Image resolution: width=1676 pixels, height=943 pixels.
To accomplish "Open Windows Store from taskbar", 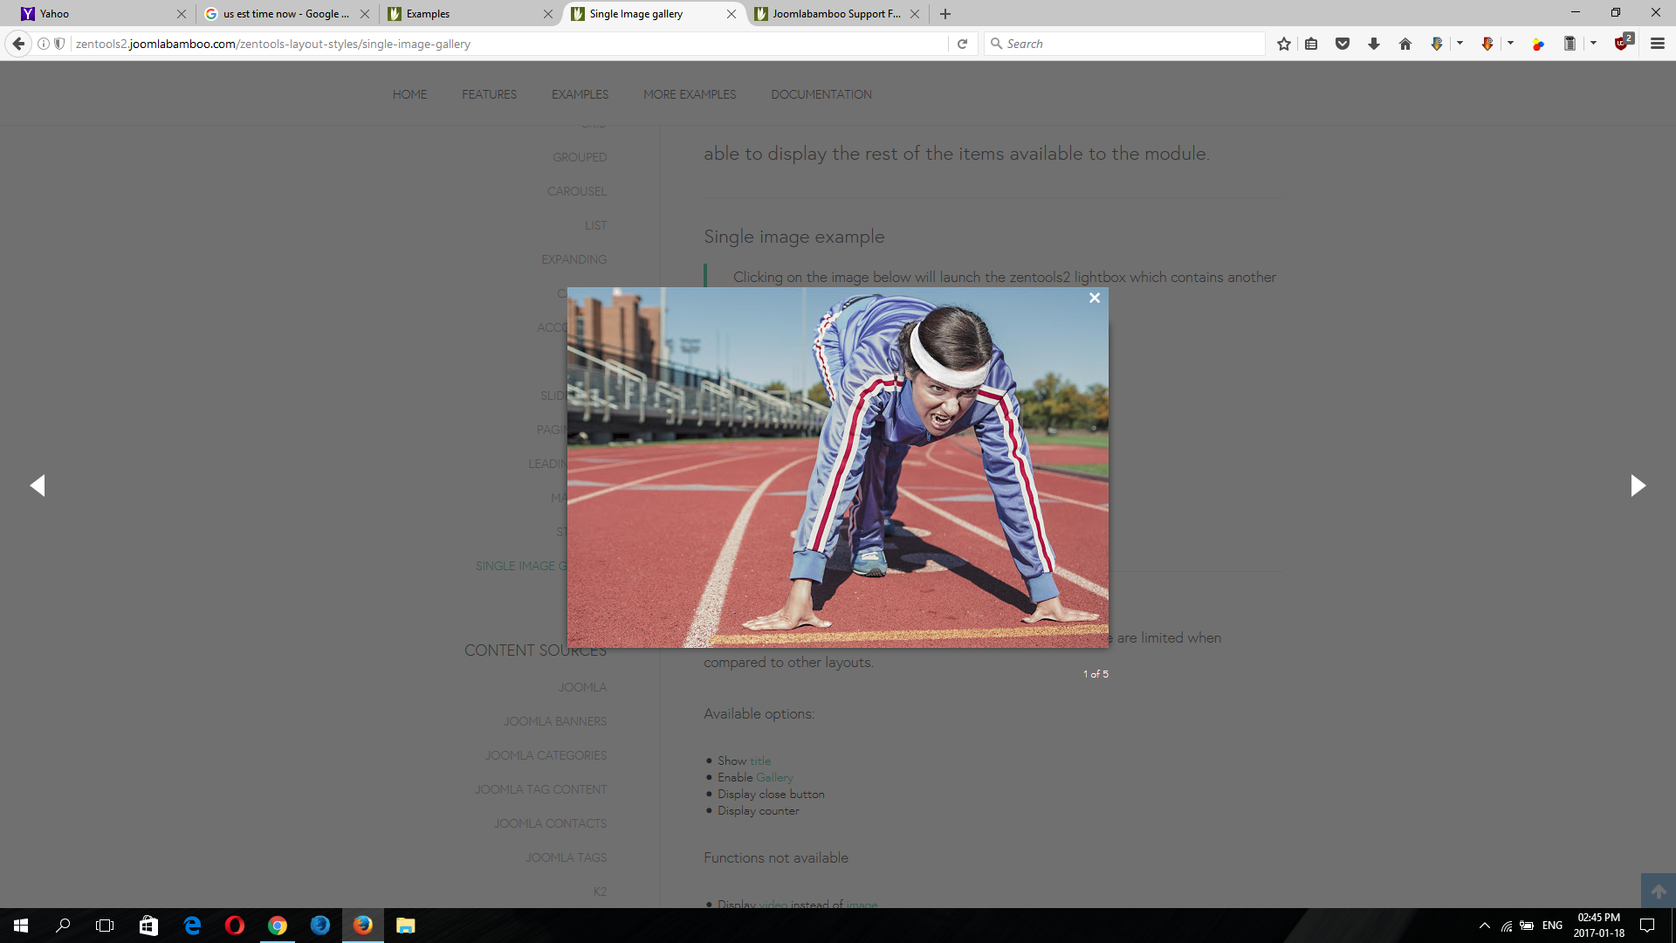I will click(x=148, y=926).
